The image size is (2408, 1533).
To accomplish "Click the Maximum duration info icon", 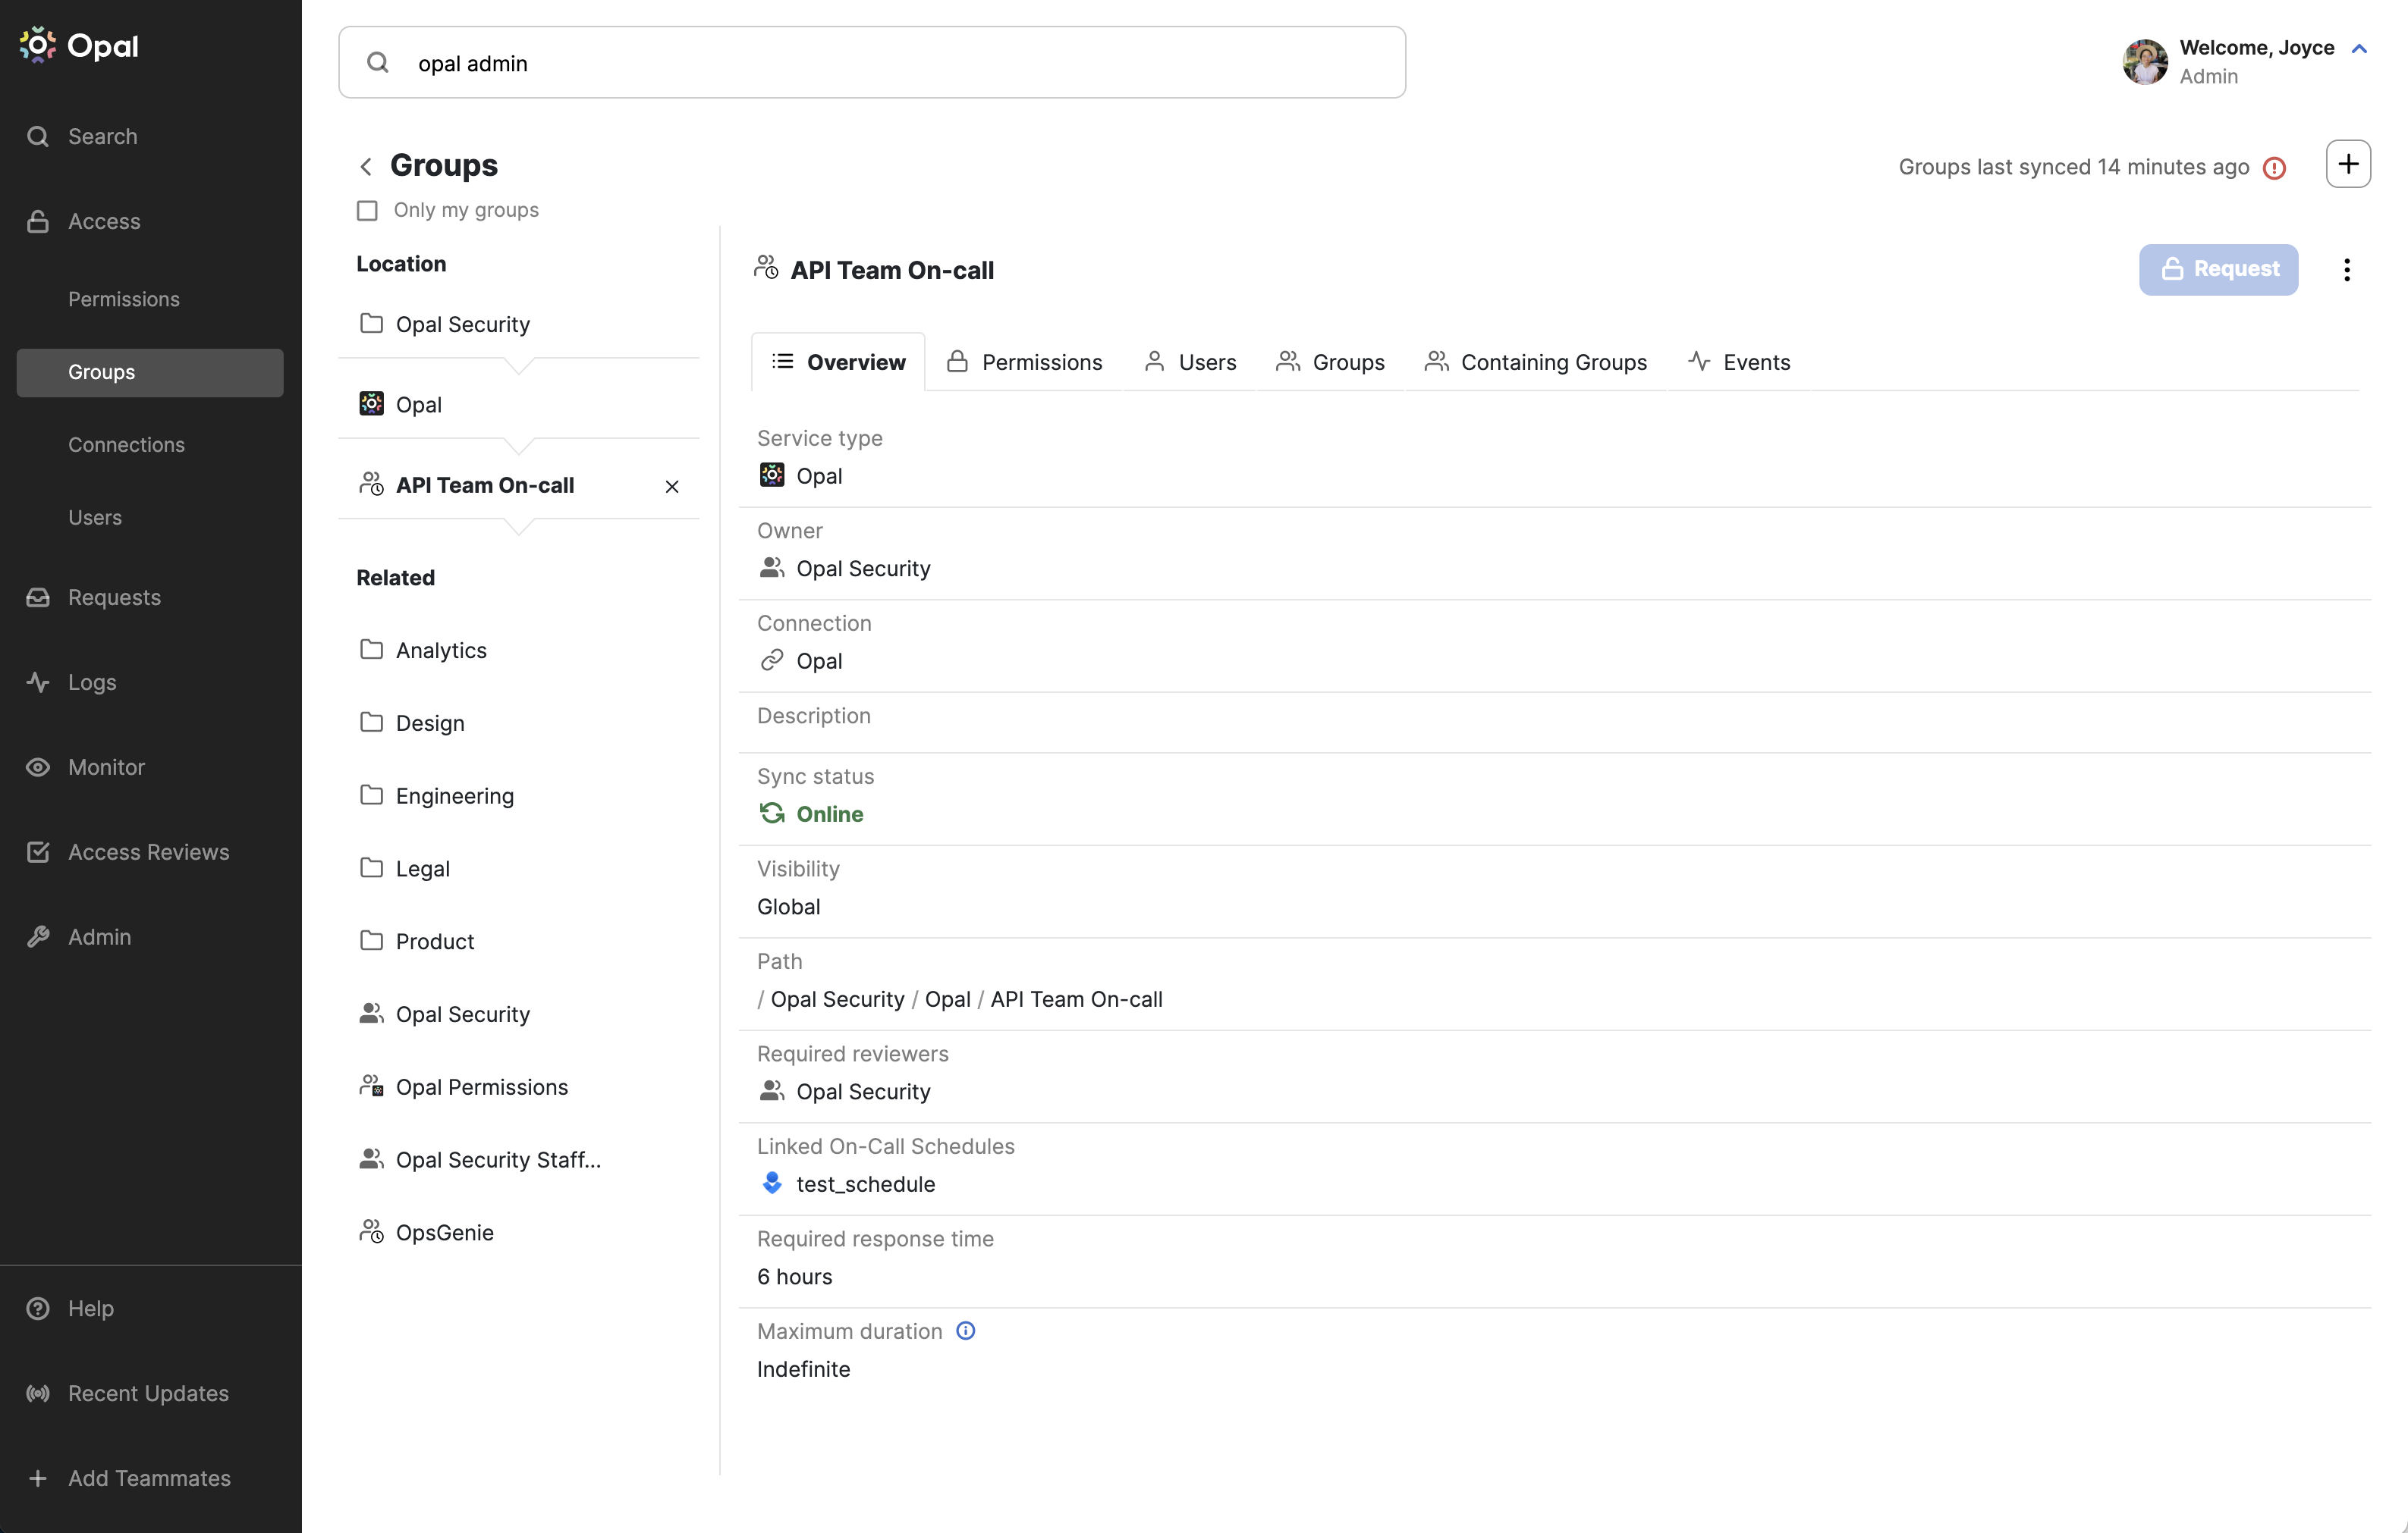I will pos(965,1330).
